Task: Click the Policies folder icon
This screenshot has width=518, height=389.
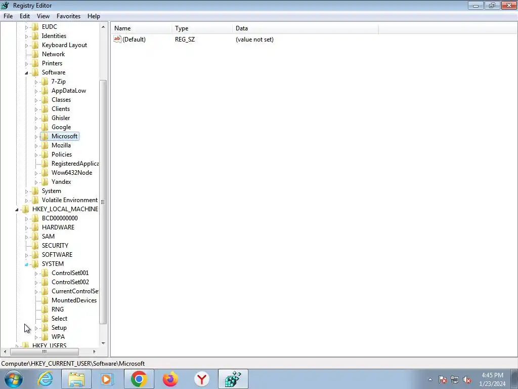Action: (x=45, y=154)
